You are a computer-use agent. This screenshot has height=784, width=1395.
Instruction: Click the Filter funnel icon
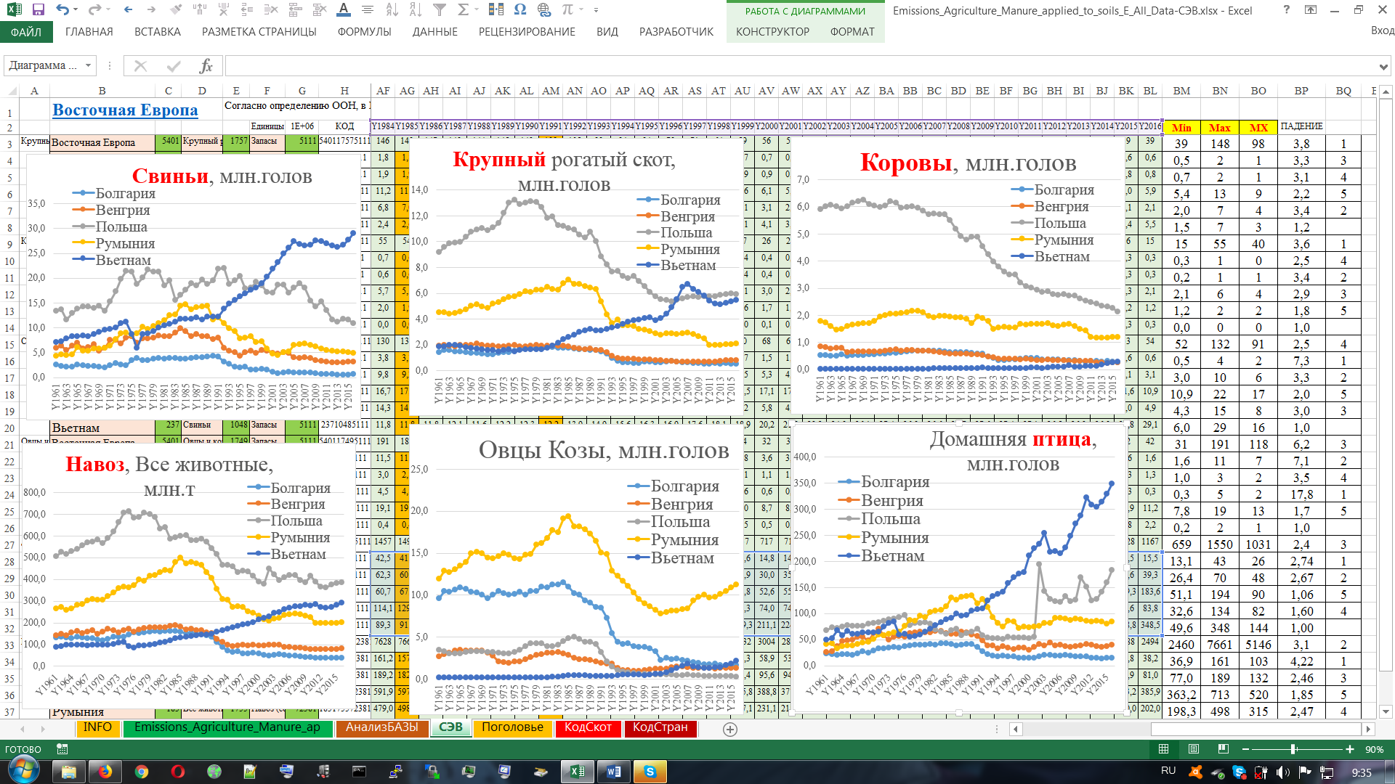pyautogui.click(x=440, y=10)
